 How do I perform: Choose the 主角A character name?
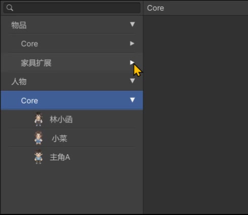[x=60, y=157]
